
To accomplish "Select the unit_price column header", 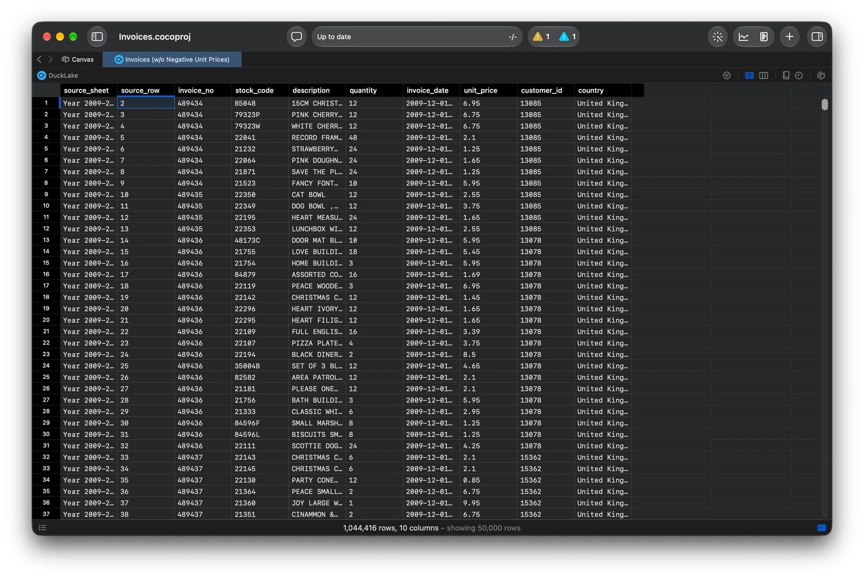I will [489, 90].
